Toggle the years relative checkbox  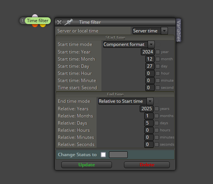click(x=157, y=109)
